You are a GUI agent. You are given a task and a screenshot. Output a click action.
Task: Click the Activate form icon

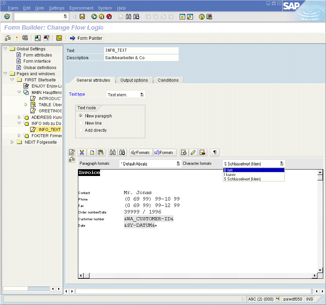(x=17, y=38)
